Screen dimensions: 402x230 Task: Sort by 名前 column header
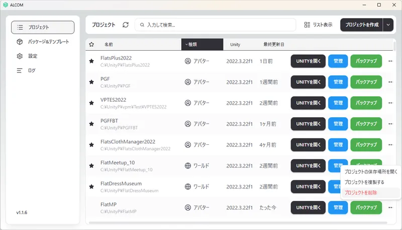click(109, 45)
